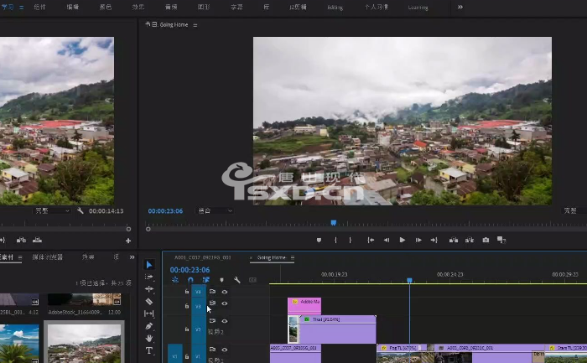Click Go to Out point button

click(x=434, y=240)
